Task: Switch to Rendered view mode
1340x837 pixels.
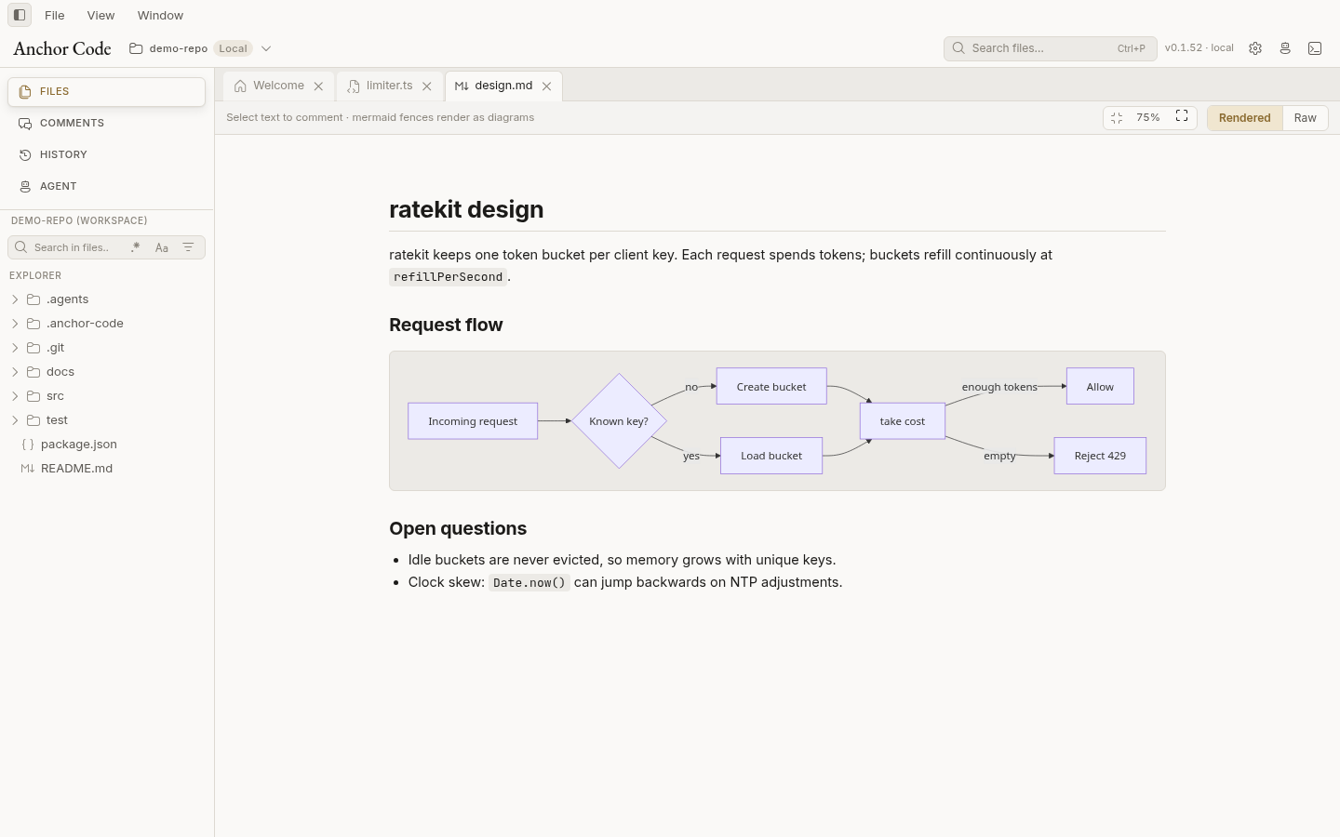Action: [x=1245, y=118]
